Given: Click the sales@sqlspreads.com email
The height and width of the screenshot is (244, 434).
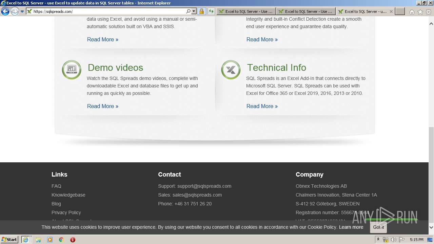Looking at the screenshot, I should [197, 195].
